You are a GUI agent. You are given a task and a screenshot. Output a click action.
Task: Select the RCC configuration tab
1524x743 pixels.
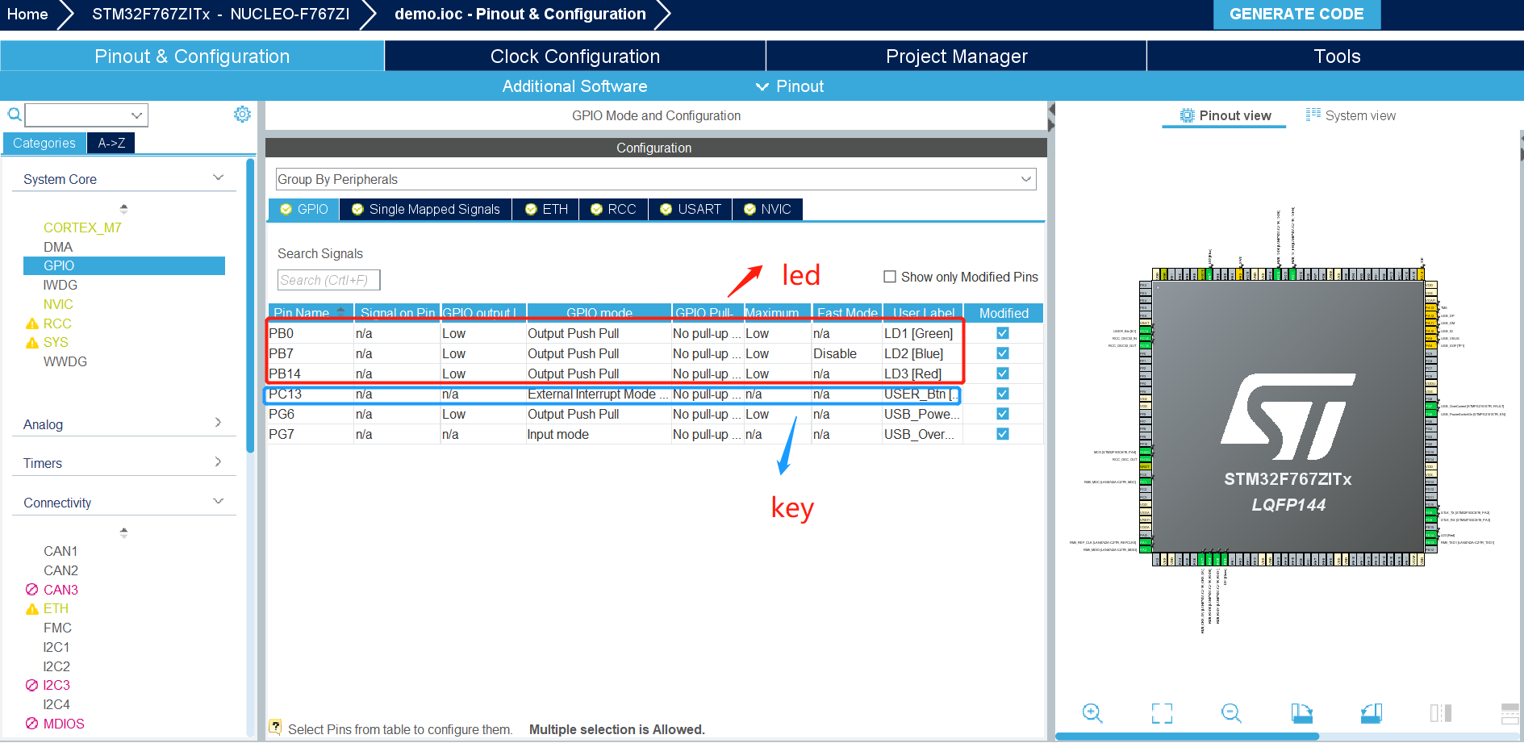613,209
